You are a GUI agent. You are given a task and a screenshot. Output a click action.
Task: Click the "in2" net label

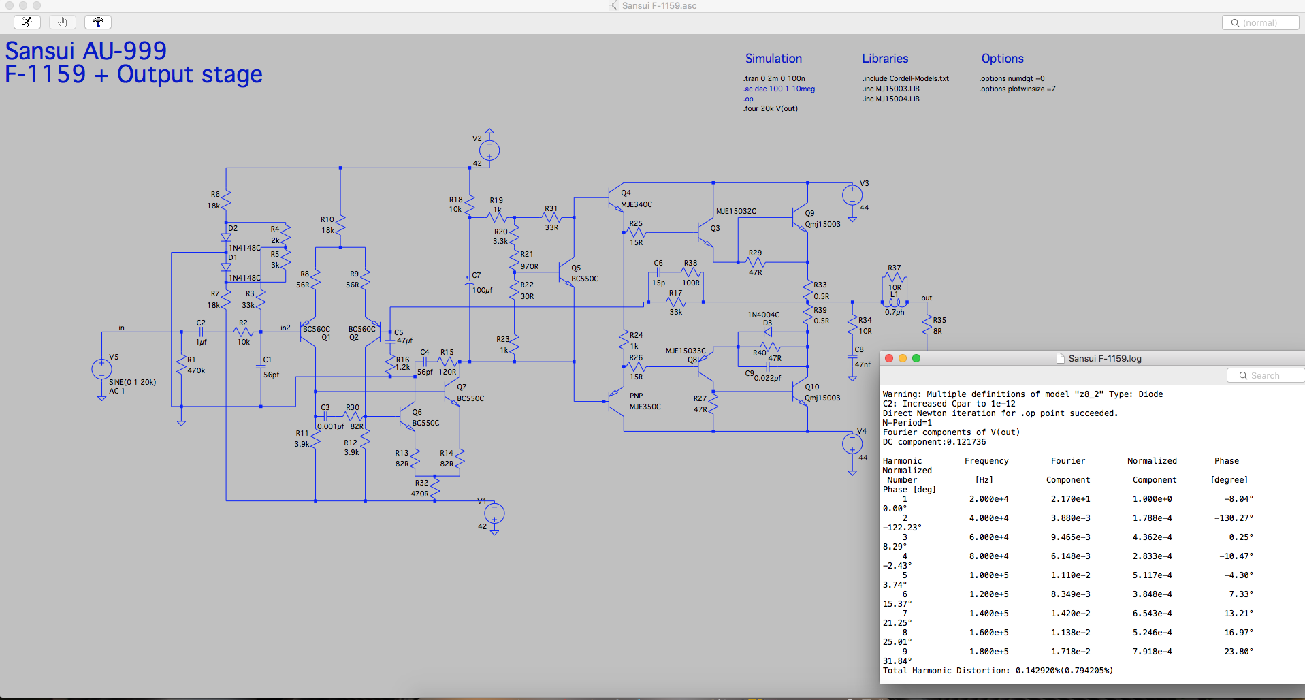pyautogui.click(x=285, y=328)
